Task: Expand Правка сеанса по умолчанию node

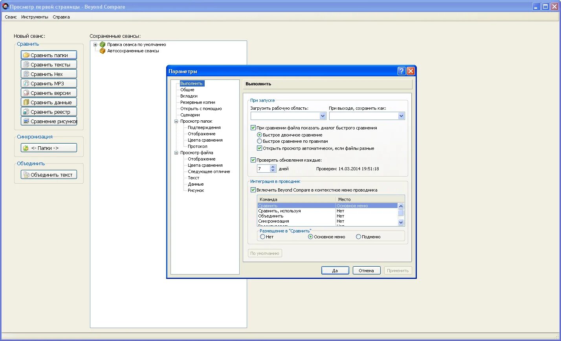Action: point(95,44)
